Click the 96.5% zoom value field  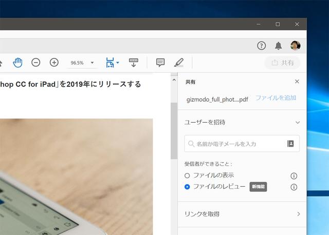tap(77, 63)
